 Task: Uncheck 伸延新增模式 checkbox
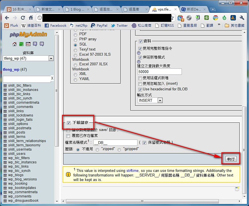click(x=140, y=57)
